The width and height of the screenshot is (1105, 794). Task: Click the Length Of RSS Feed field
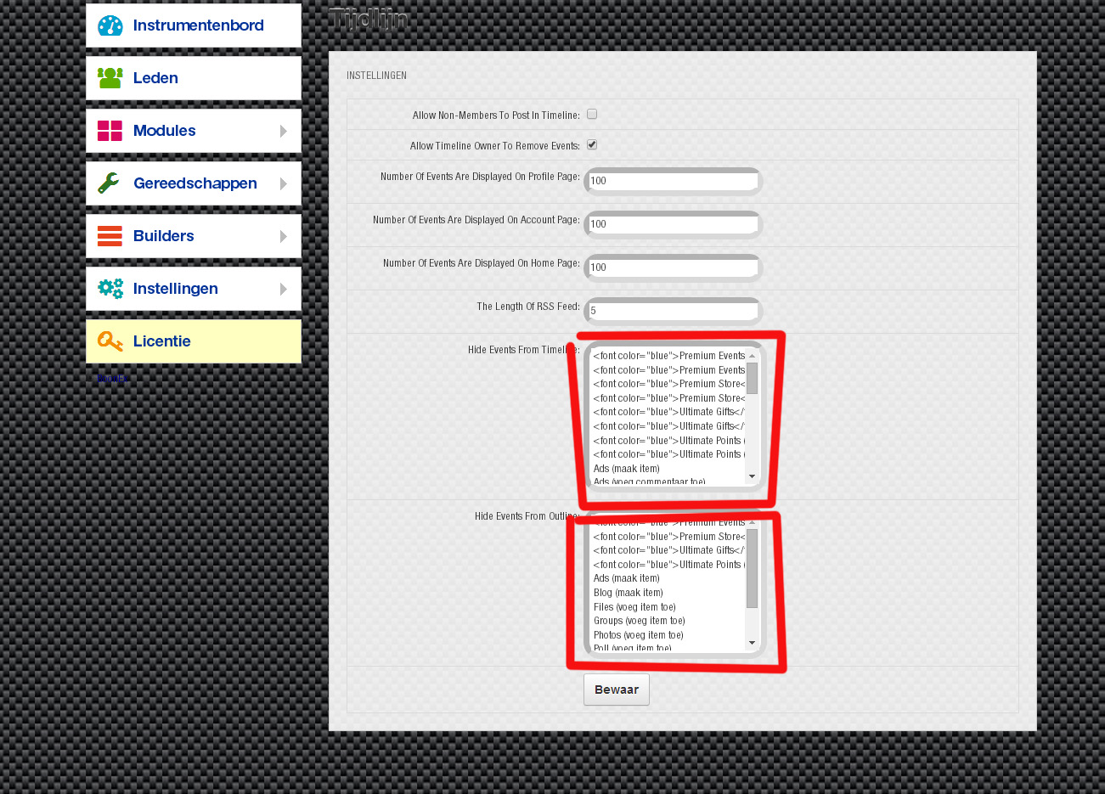[x=674, y=311]
